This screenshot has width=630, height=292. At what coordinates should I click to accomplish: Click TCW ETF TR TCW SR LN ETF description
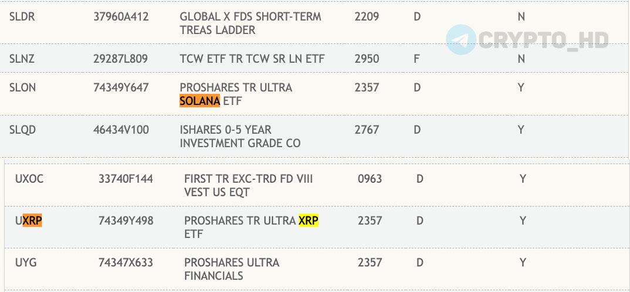tap(252, 59)
